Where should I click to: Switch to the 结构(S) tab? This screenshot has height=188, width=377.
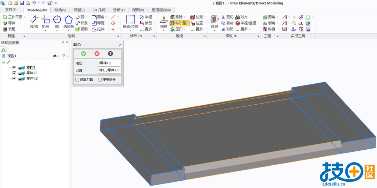(x=60, y=10)
